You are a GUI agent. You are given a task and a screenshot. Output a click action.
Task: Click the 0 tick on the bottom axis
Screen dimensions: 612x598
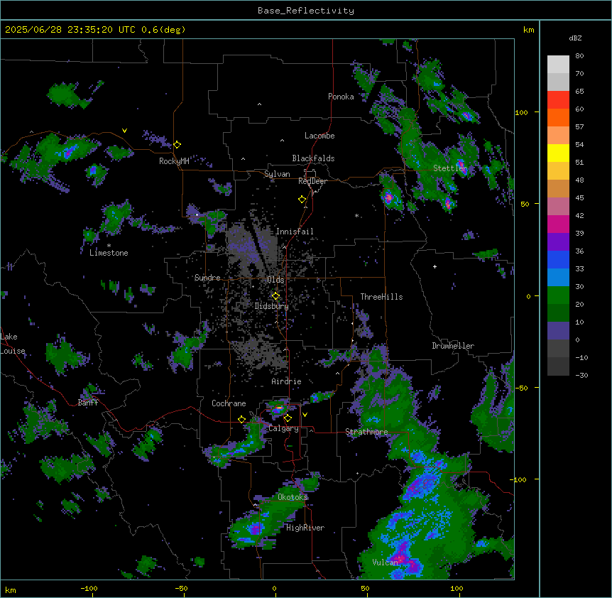pyautogui.click(x=274, y=588)
